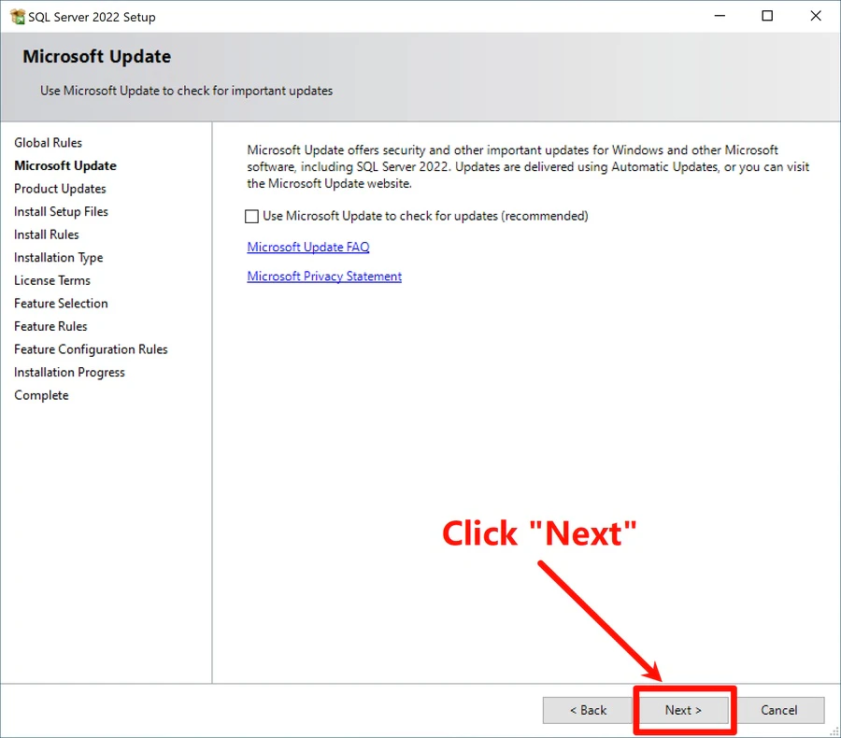
Task: Select Microsoft Update step in sidebar
Action: pos(64,165)
